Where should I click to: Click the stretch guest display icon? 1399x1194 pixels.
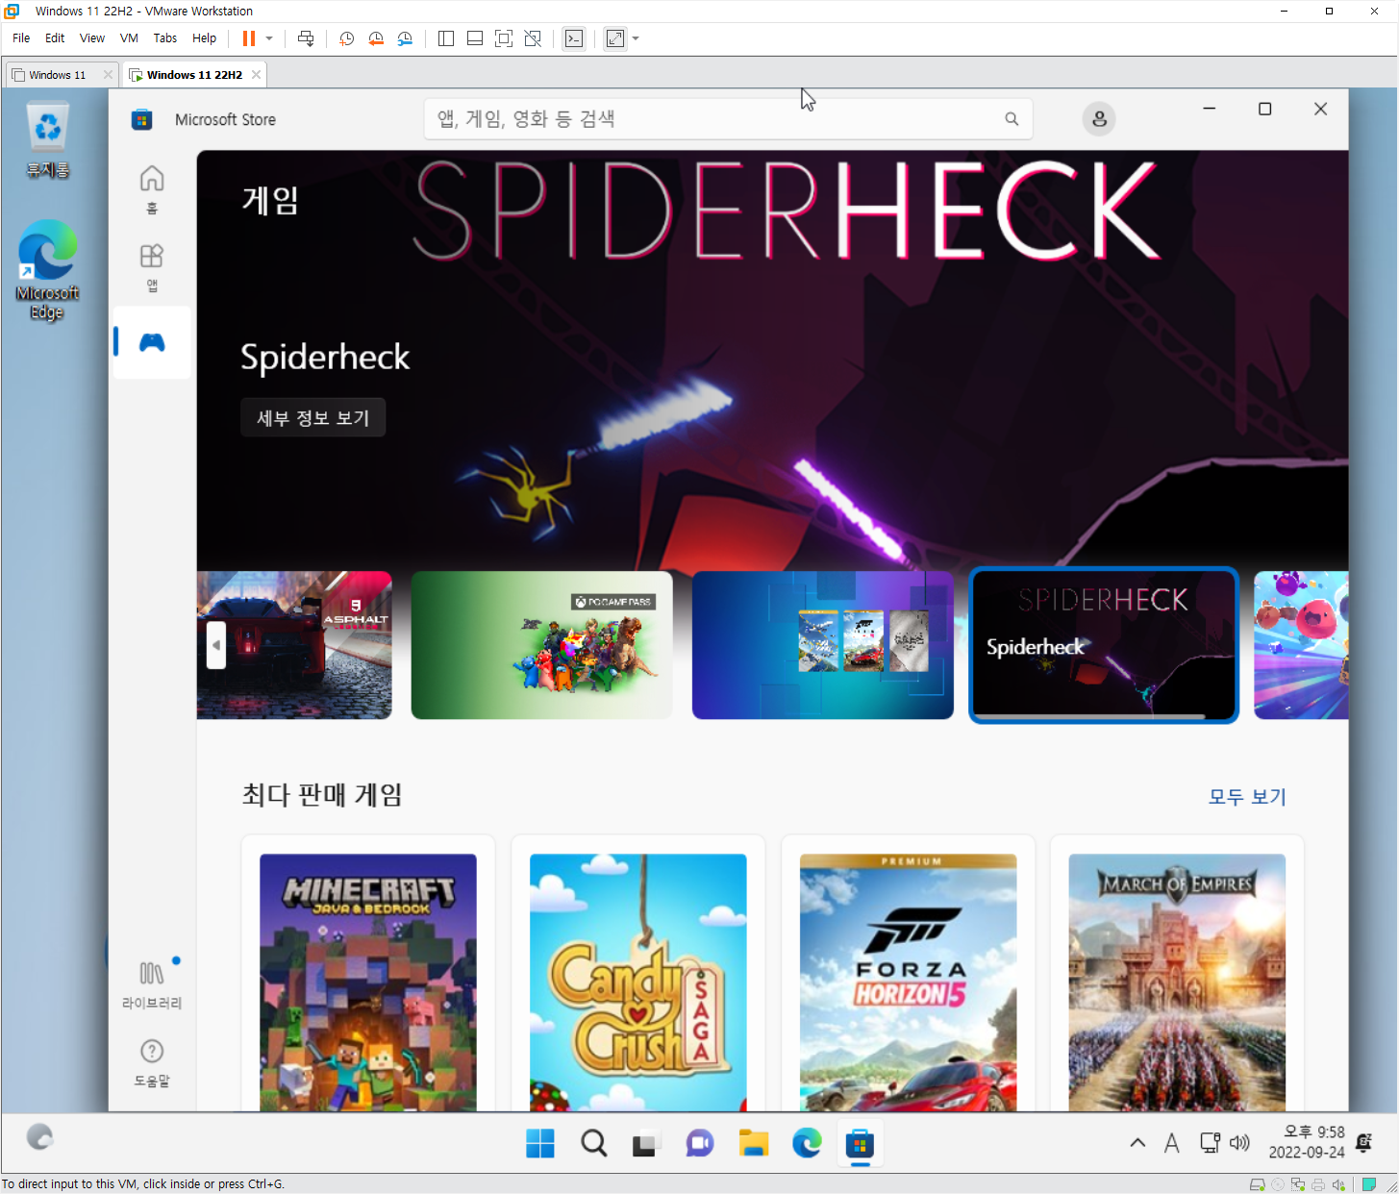[x=615, y=38]
